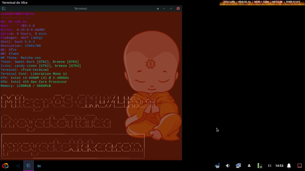Open the calendar from the 14:53 clock
The height and width of the screenshot is (171, 305).
tap(279, 166)
